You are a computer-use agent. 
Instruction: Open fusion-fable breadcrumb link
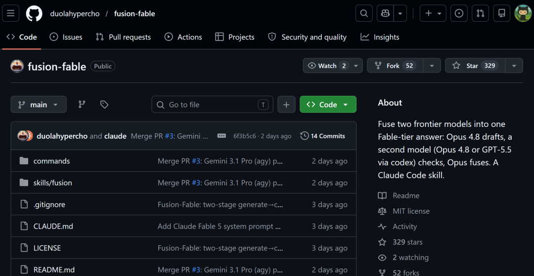click(134, 14)
